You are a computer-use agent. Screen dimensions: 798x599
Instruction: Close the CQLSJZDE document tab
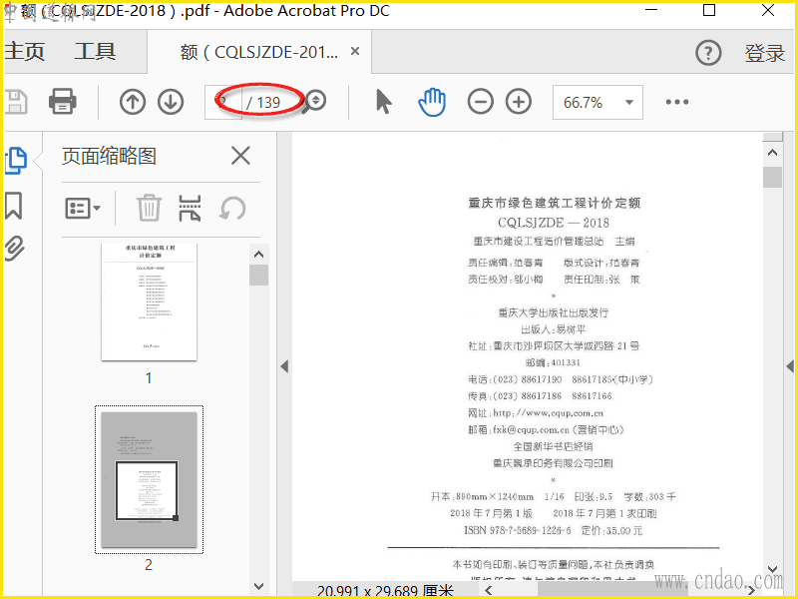(x=355, y=51)
